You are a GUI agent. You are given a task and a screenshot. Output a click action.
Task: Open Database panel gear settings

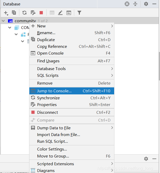click(146, 4)
